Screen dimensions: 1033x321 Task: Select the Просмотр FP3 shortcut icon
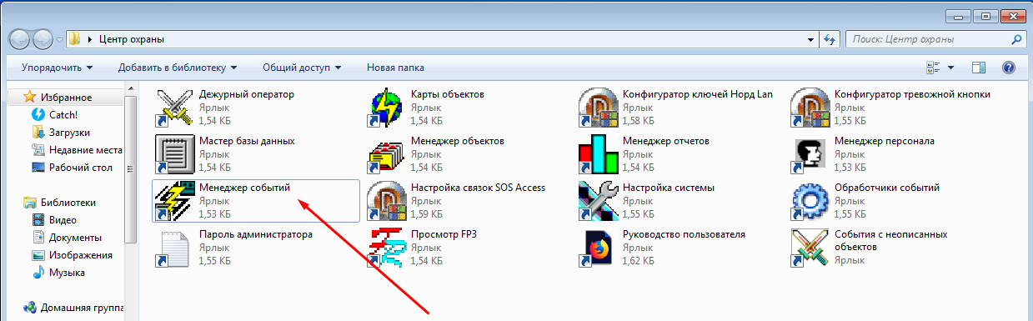[387, 248]
